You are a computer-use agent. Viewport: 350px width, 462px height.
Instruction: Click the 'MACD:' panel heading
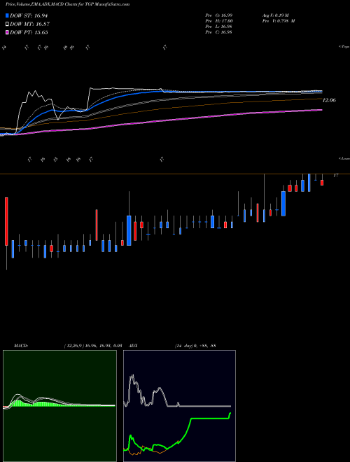[x=21, y=346]
